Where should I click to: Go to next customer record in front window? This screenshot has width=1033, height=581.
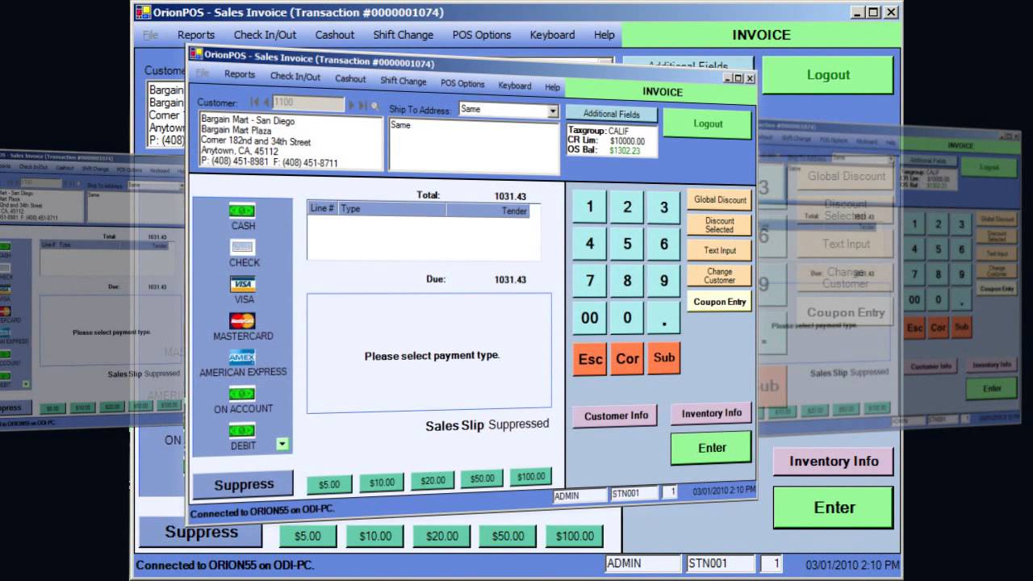(350, 104)
